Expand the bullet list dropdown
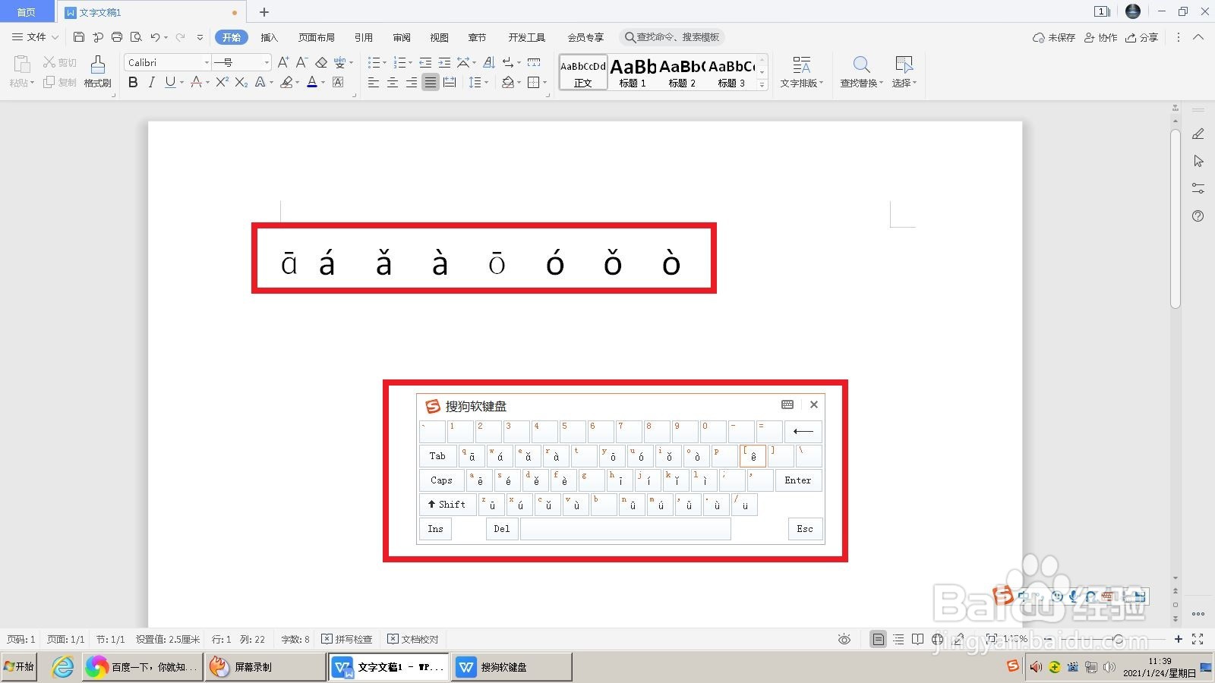Image resolution: width=1215 pixels, height=683 pixels. (x=385, y=62)
